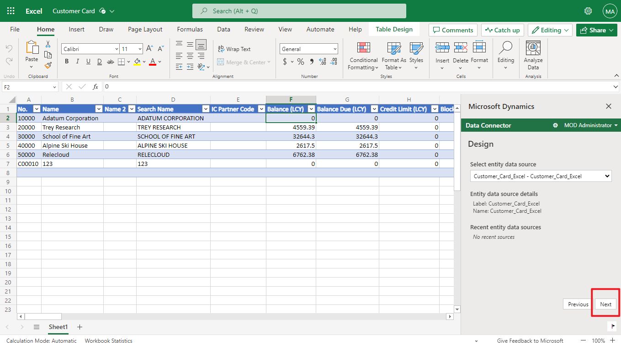Open Give Feedback to Microsoft

pos(530,340)
